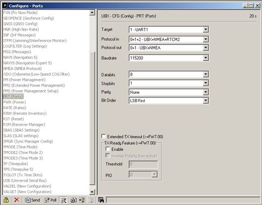
Task: Select ITFM (Jamming/Interference Monitor) entry
Action: pyautogui.click(x=35, y=41)
